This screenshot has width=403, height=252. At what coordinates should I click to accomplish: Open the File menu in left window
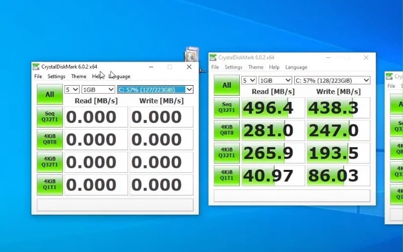tap(38, 77)
